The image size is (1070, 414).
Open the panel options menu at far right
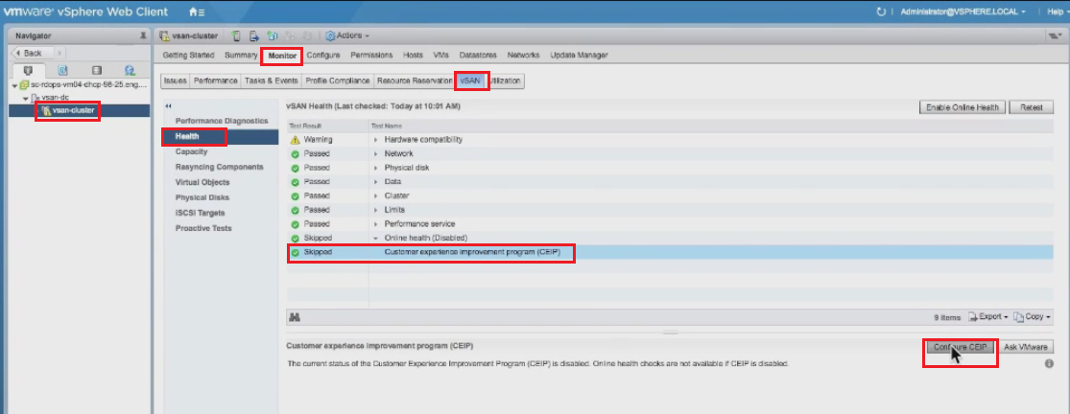tap(1054, 35)
